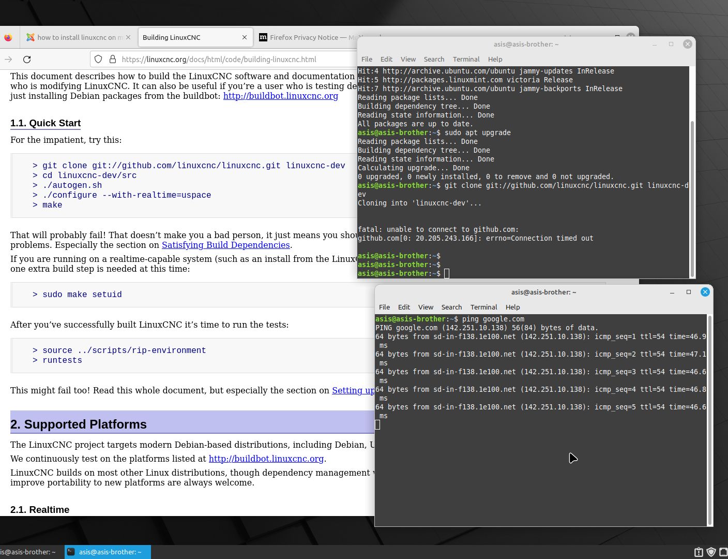Open File menu in upper terminal

tap(367, 60)
